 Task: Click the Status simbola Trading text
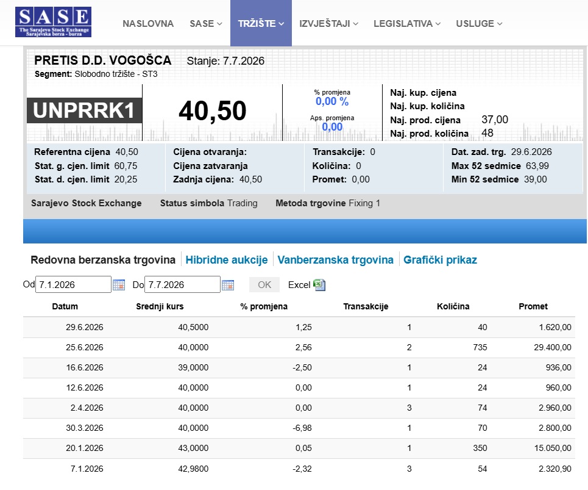pos(209,203)
